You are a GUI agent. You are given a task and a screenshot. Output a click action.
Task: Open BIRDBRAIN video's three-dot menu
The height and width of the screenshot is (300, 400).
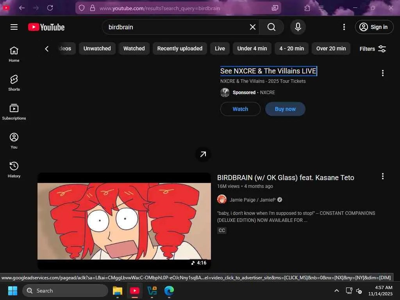(383, 176)
